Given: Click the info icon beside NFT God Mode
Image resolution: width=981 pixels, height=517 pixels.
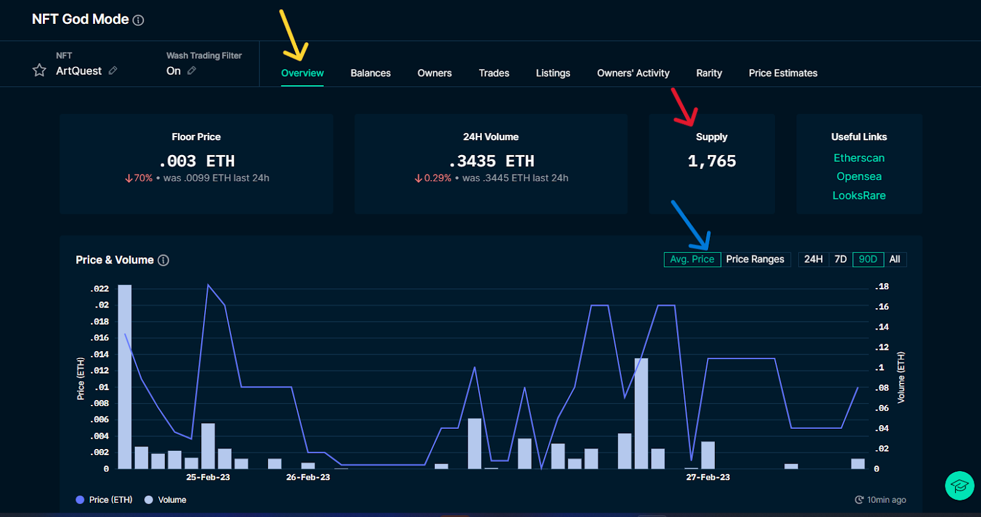Looking at the screenshot, I should tap(139, 20).
